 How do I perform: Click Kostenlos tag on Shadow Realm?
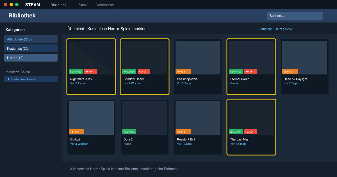pyautogui.click(x=129, y=71)
